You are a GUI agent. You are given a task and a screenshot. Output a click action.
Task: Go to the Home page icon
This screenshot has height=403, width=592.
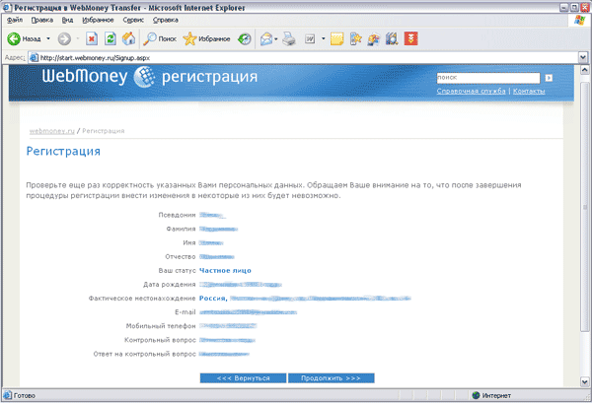point(128,38)
